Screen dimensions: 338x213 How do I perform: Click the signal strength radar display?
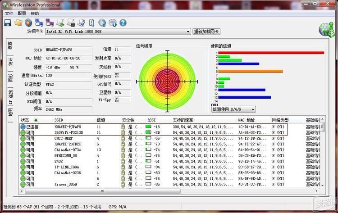coord(167,82)
